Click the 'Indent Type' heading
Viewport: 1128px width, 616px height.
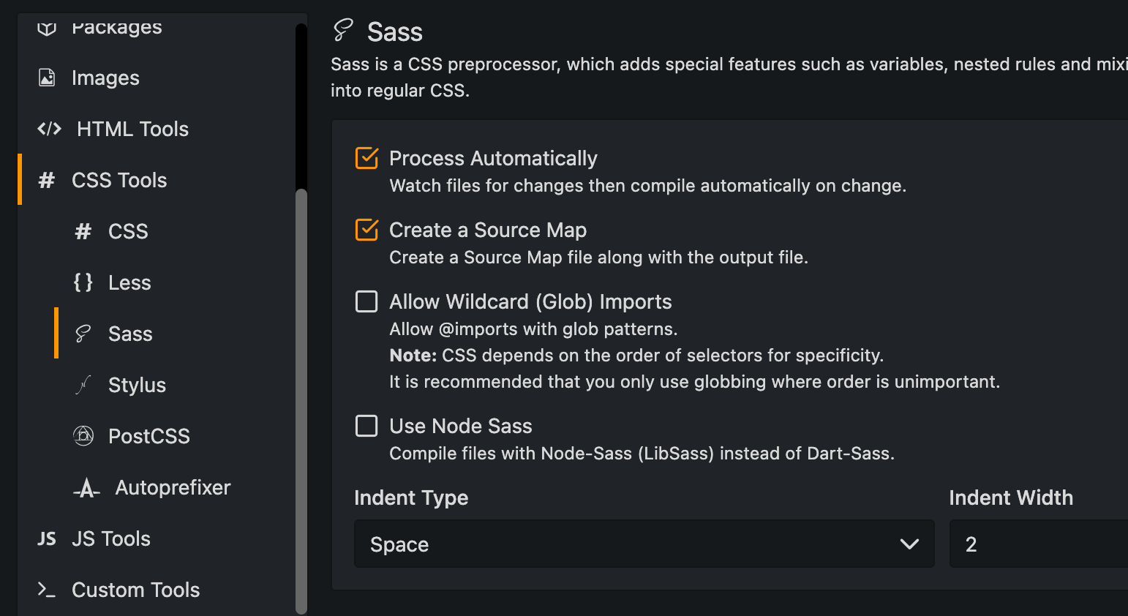pyautogui.click(x=411, y=497)
